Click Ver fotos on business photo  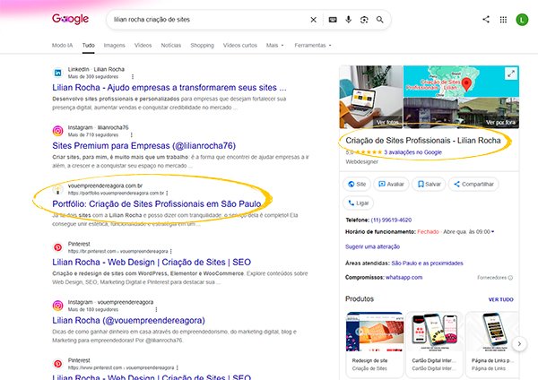click(387, 123)
